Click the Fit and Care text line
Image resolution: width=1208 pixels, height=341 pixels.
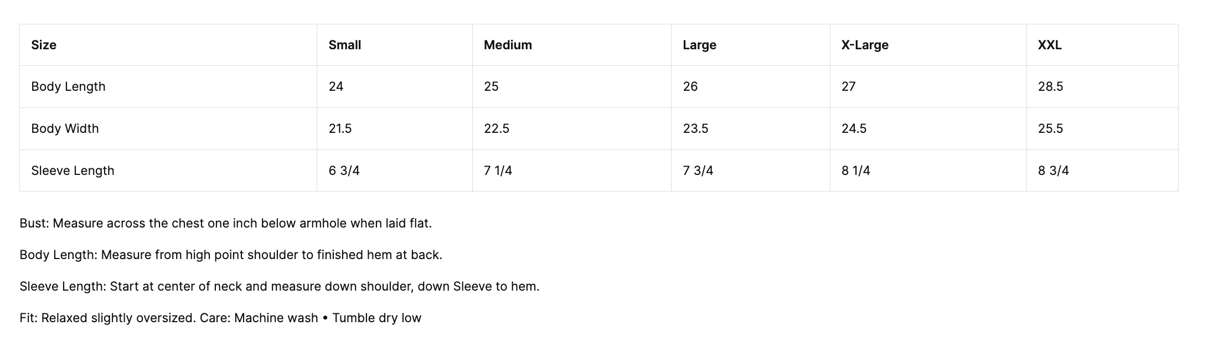click(220, 318)
